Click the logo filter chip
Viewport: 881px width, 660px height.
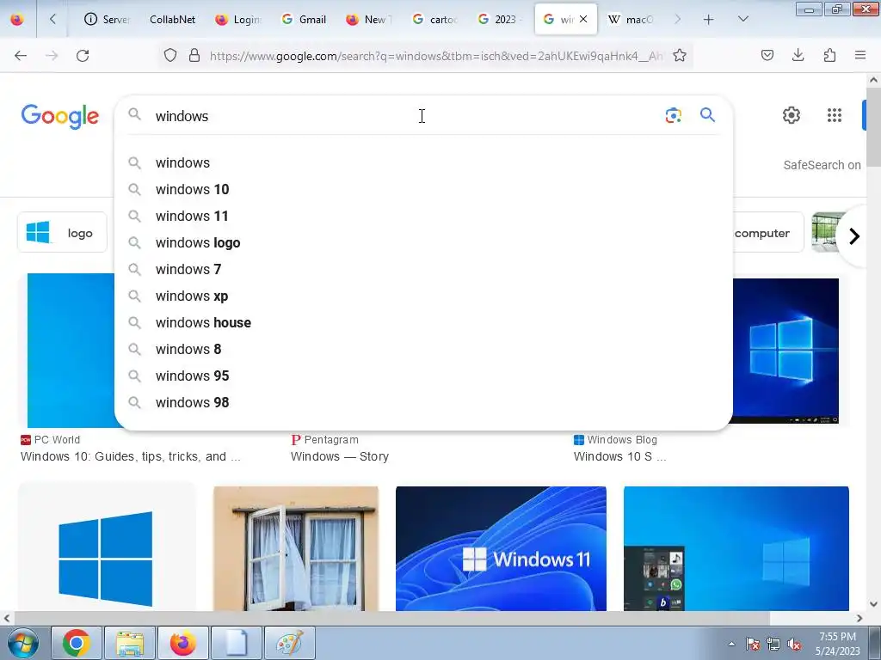(62, 232)
